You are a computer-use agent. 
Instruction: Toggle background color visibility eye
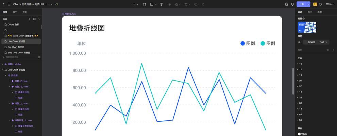299,42
